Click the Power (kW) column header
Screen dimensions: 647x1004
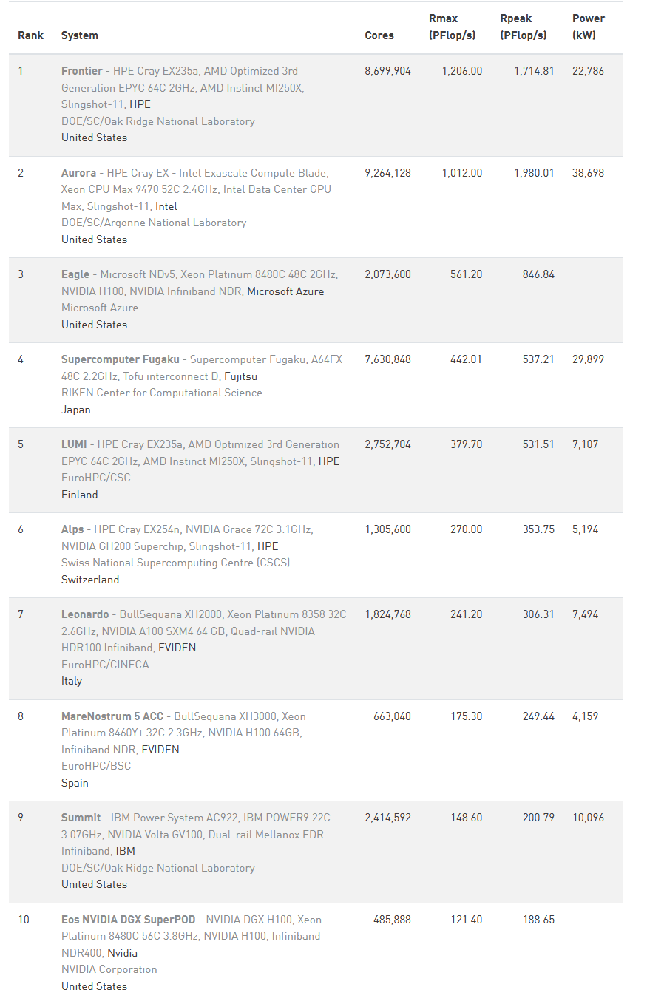(x=589, y=27)
